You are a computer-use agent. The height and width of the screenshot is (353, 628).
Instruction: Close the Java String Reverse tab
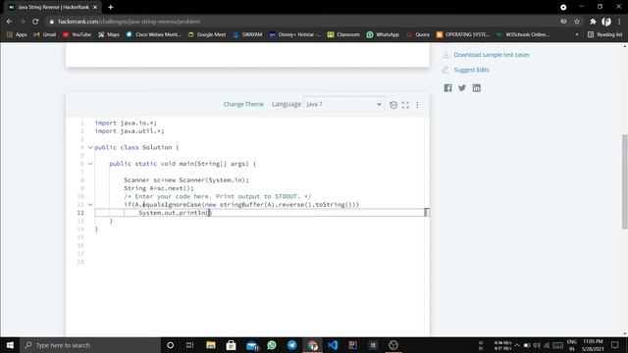click(95, 7)
